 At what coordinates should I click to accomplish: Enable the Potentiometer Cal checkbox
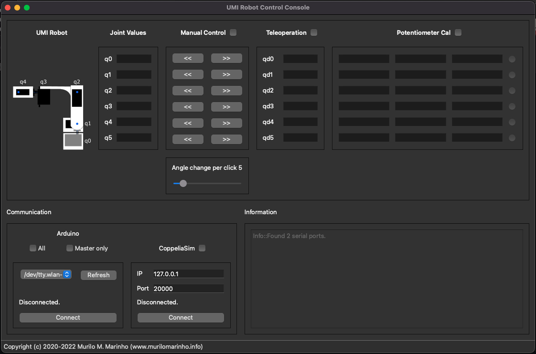click(458, 33)
